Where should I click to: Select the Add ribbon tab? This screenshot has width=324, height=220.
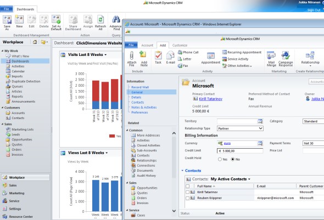[x=163, y=45]
